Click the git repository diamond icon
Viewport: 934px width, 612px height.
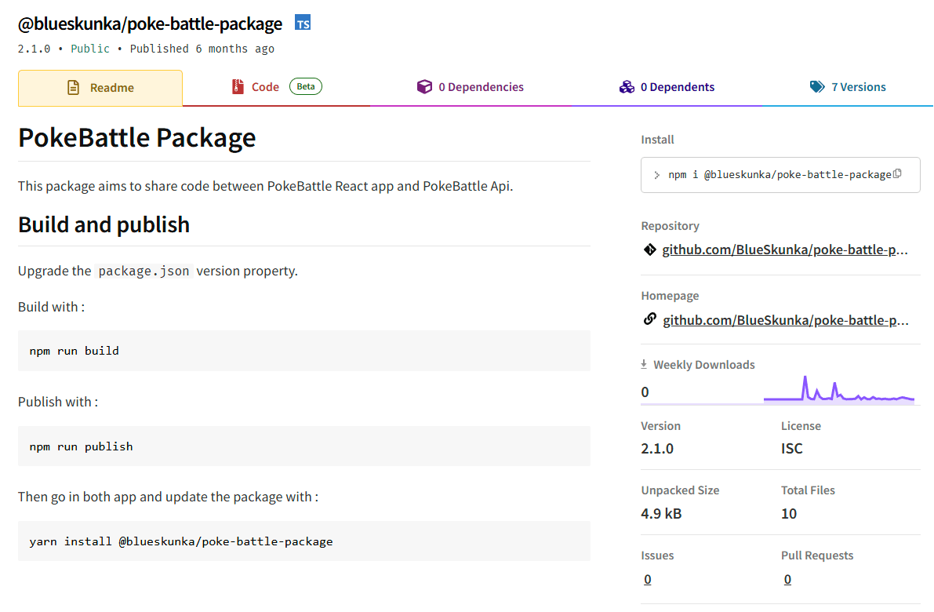(x=650, y=250)
